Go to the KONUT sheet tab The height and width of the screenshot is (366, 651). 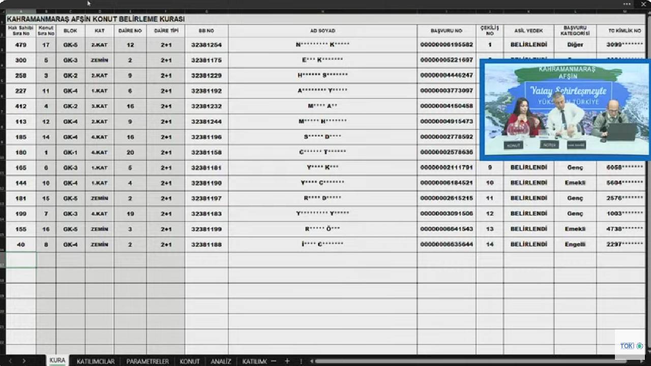(x=190, y=361)
